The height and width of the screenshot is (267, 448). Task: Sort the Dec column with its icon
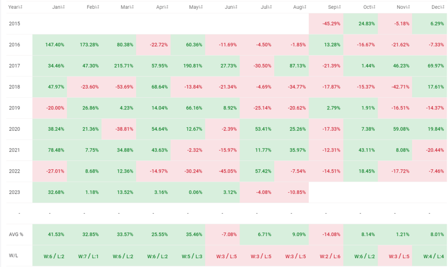point(443,7)
